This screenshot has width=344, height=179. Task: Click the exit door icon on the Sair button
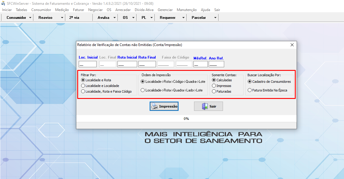pyautogui.click(x=204, y=106)
